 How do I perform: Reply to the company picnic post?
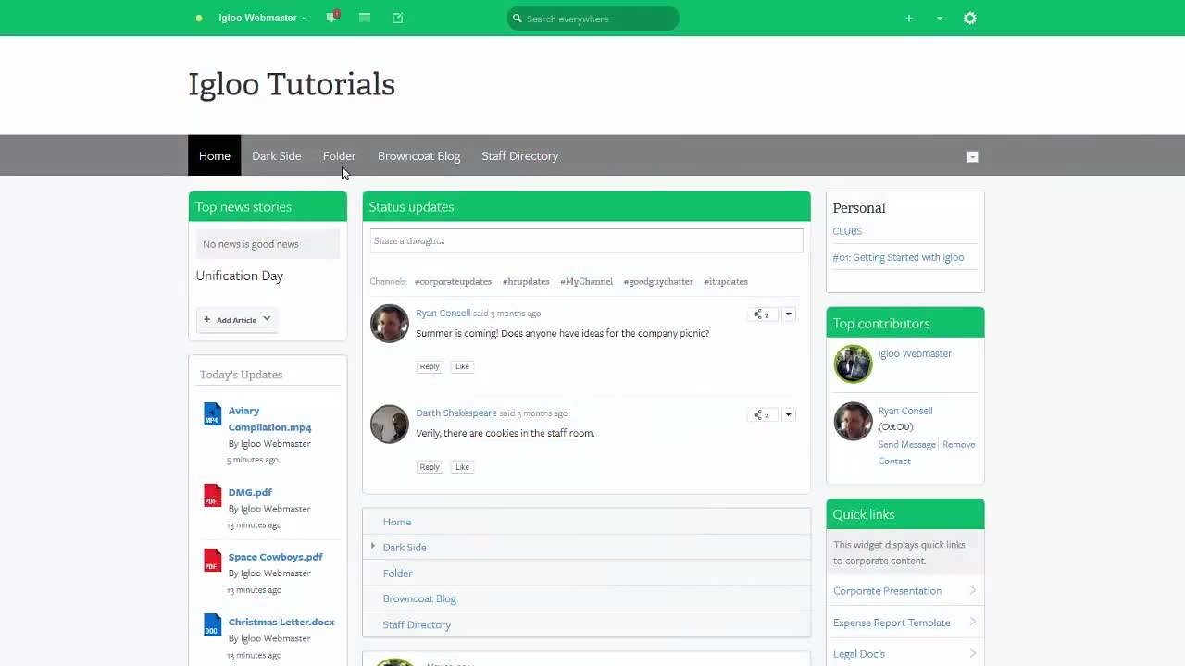point(430,366)
